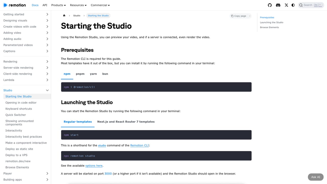Expand the Player section chevron
Screen dimensions: 327x184
coord(47,174)
